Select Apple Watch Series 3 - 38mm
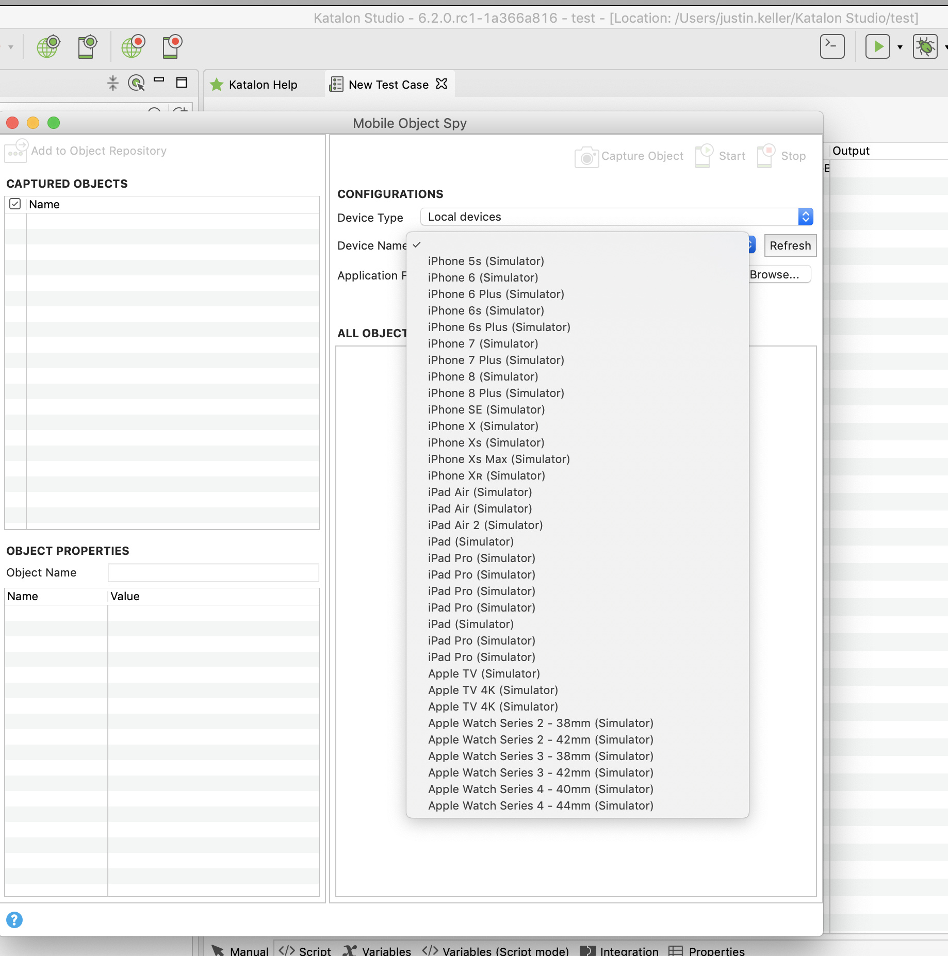This screenshot has width=948, height=956. 578,756
